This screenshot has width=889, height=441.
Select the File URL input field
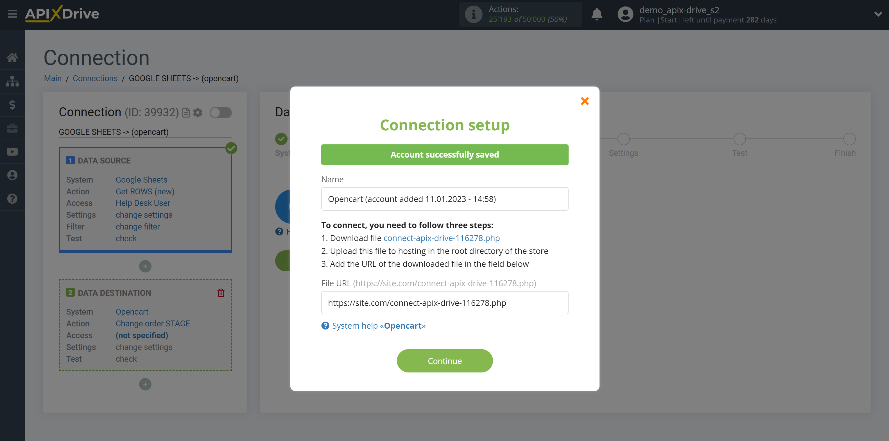[445, 302]
